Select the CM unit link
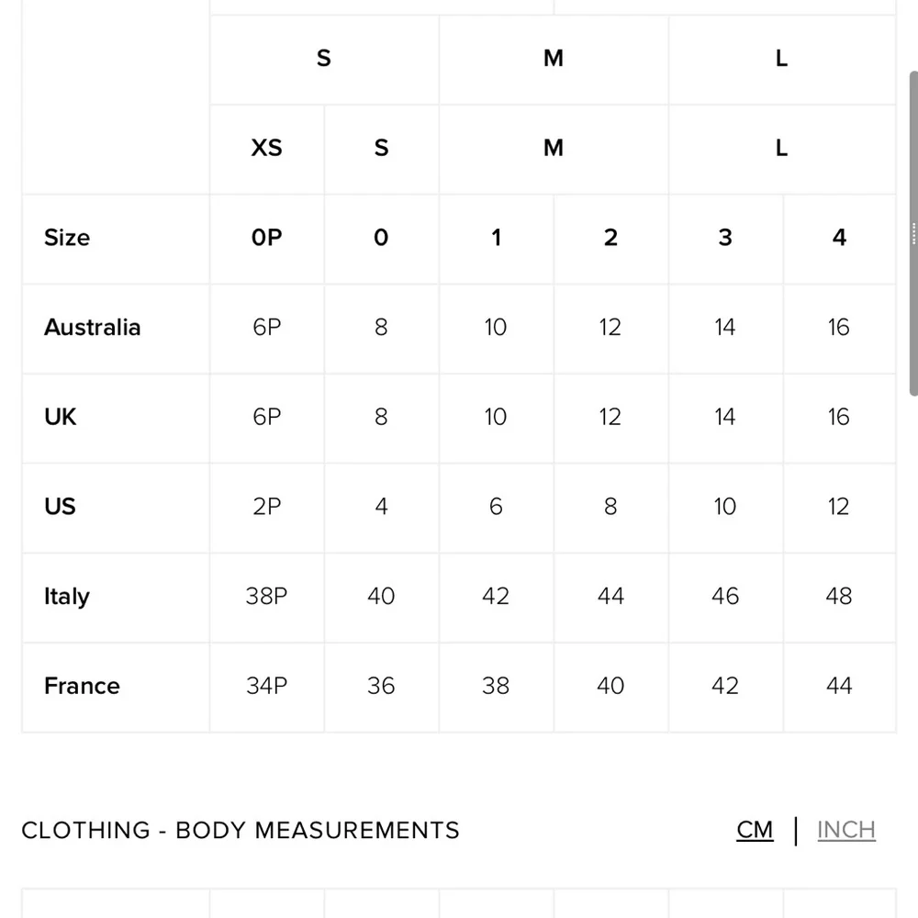The width and height of the screenshot is (918, 918). (x=755, y=830)
